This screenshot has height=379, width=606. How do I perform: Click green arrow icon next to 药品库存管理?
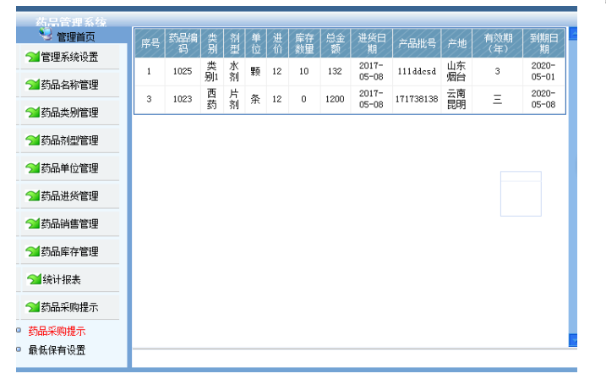click(32, 252)
